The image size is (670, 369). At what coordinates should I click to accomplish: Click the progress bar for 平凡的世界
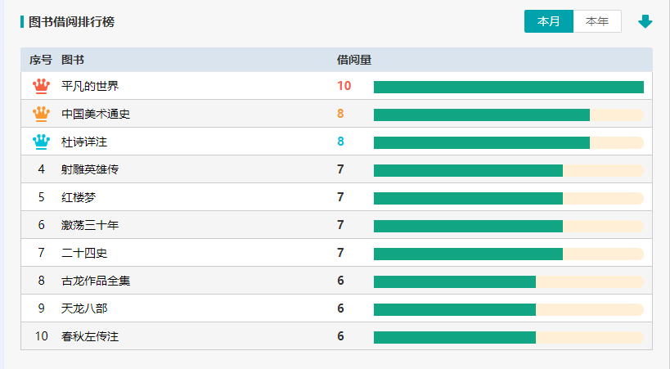point(508,87)
